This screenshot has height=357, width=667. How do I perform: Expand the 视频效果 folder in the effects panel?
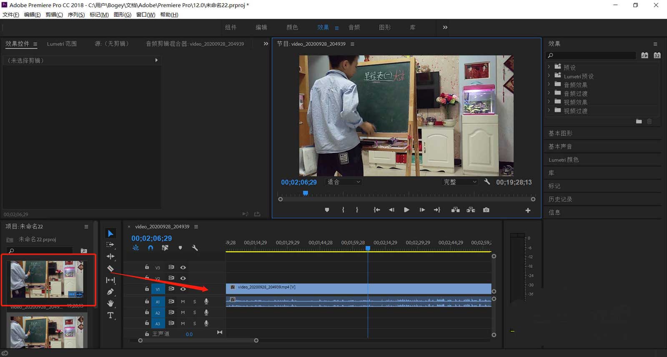click(549, 102)
